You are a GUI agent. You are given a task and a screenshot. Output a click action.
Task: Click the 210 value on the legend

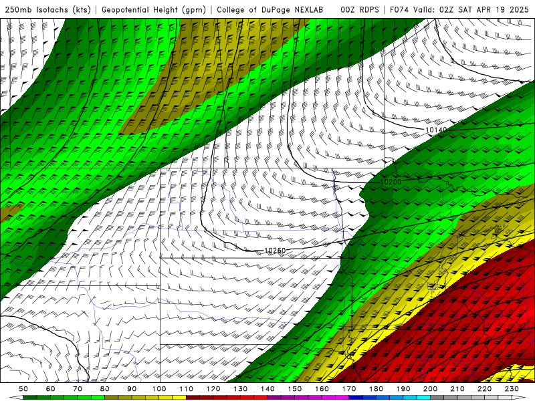[x=457, y=389]
